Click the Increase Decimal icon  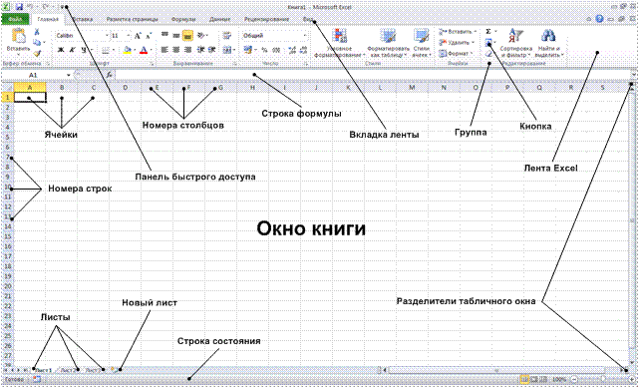tap(292, 50)
